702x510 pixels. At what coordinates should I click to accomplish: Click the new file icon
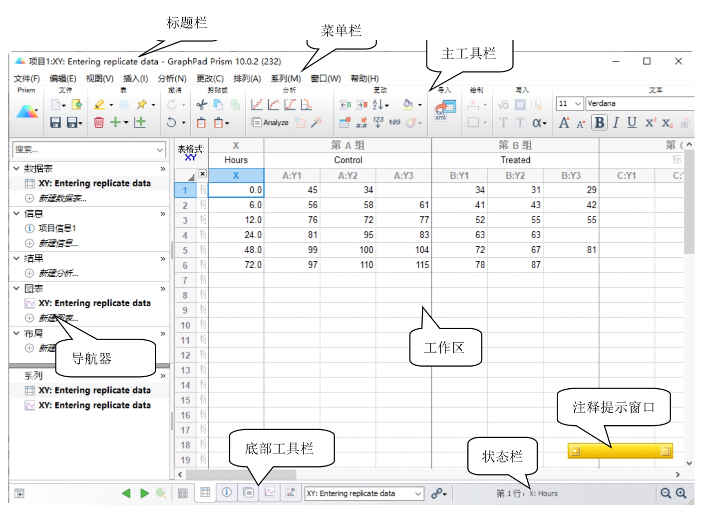[x=55, y=104]
